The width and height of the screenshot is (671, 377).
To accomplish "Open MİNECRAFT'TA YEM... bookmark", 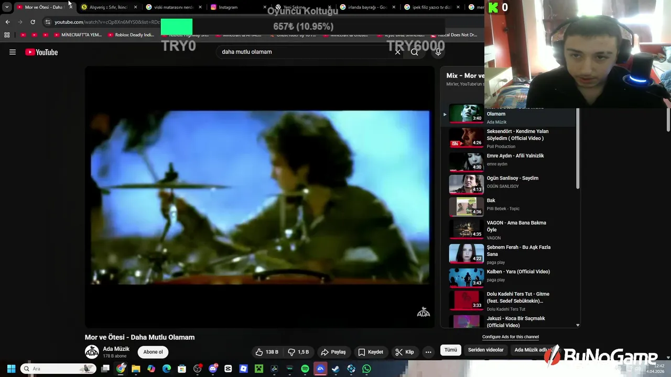I will [x=78, y=35].
